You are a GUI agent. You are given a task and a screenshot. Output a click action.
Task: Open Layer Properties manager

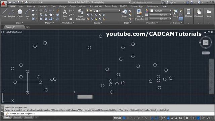pyautogui.click(x=81, y=15)
